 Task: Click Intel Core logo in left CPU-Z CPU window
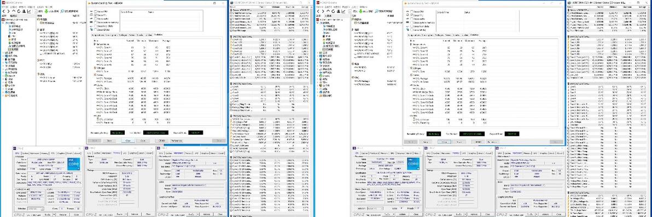(x=74, y=164)
